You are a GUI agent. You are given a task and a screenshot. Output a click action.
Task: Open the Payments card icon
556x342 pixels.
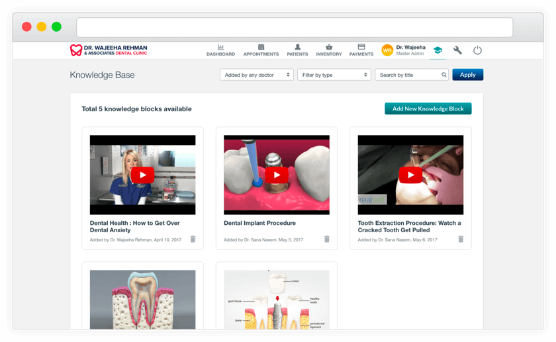coord(361,47)
